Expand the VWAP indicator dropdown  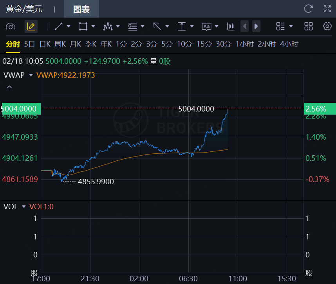31,75
